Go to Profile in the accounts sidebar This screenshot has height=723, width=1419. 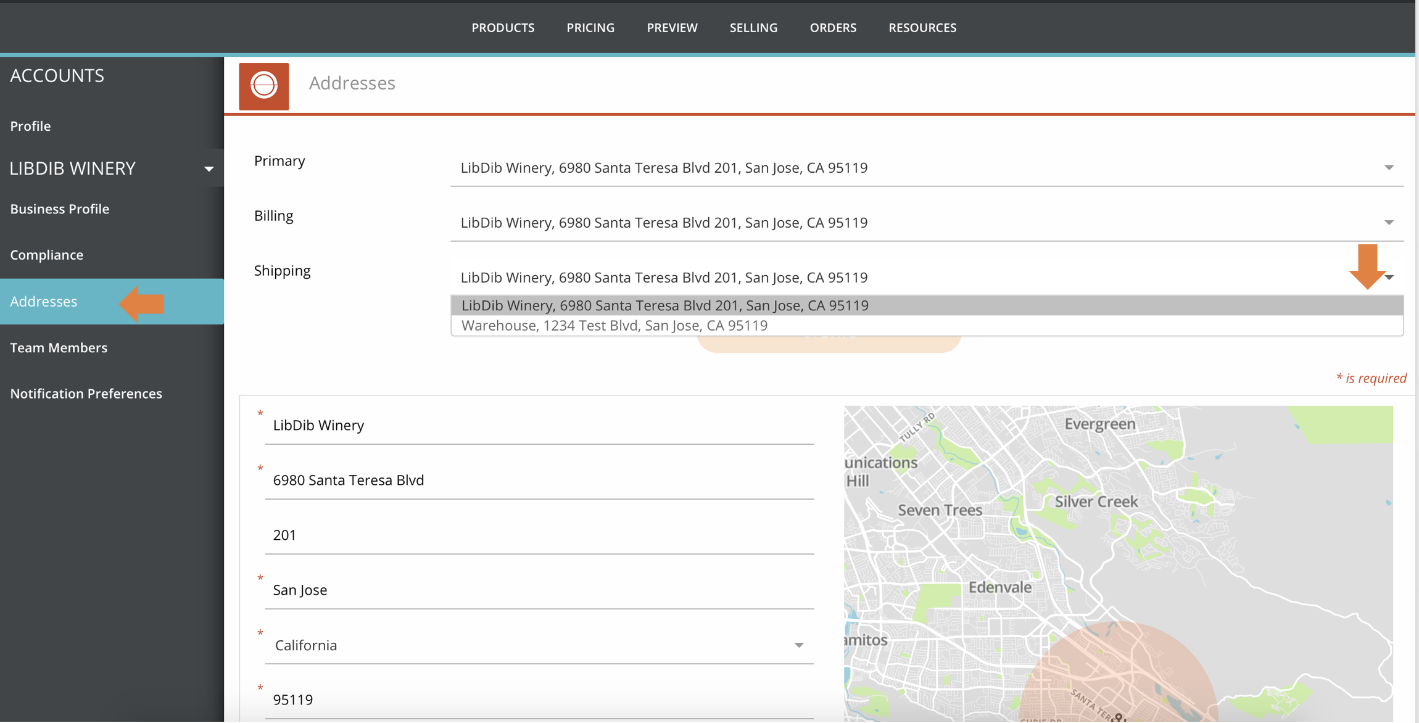coord(30,126)
